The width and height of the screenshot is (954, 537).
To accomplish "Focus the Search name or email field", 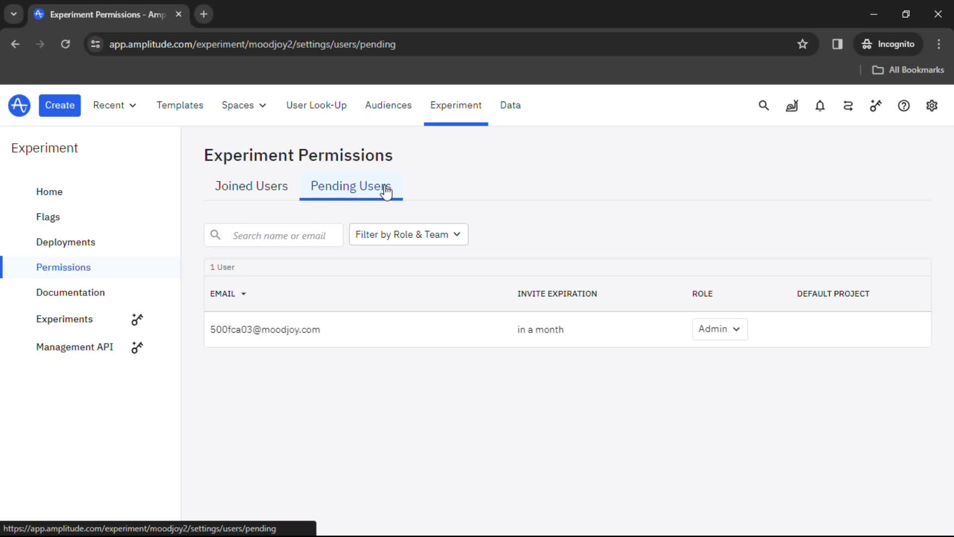I will click(274, 235).
